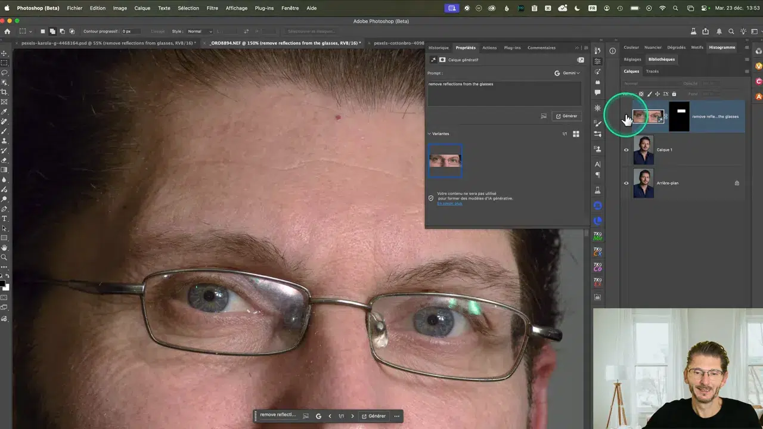
Task: Open the Filtre menu
Action: click(212, 8)
